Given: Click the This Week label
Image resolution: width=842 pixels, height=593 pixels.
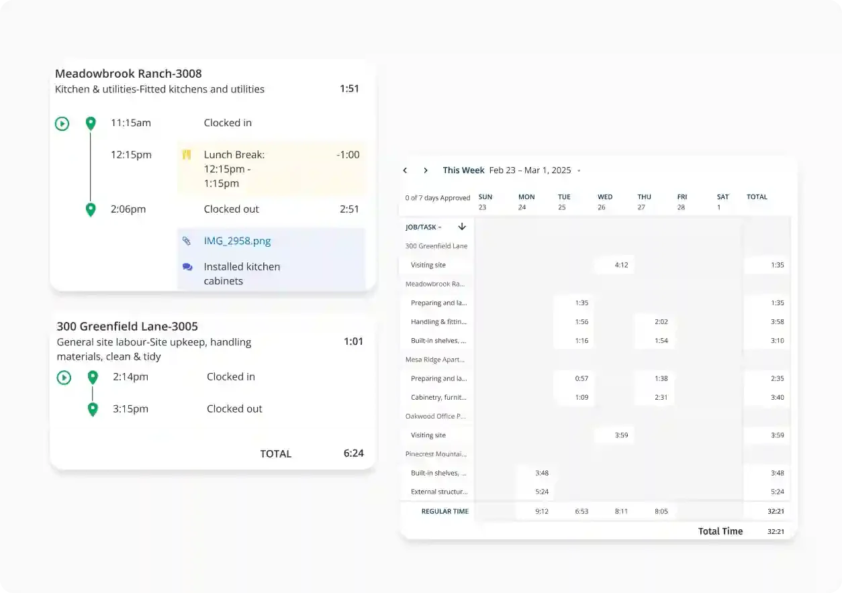Looking at the screenshot, I should point(463,170).
